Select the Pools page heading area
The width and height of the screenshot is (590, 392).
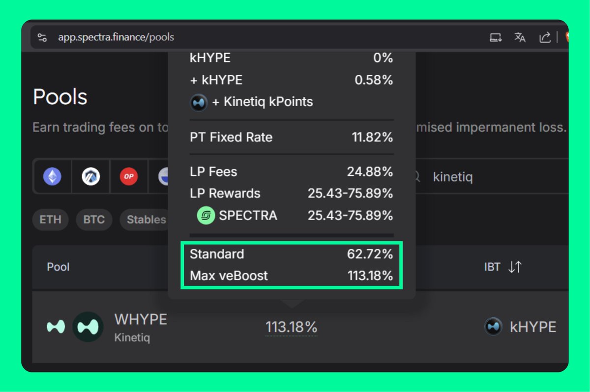point(60,97)
